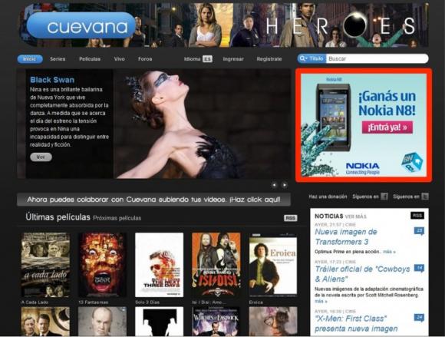
Task: Open the Noticias RSS badge
Action: [417, 216]
